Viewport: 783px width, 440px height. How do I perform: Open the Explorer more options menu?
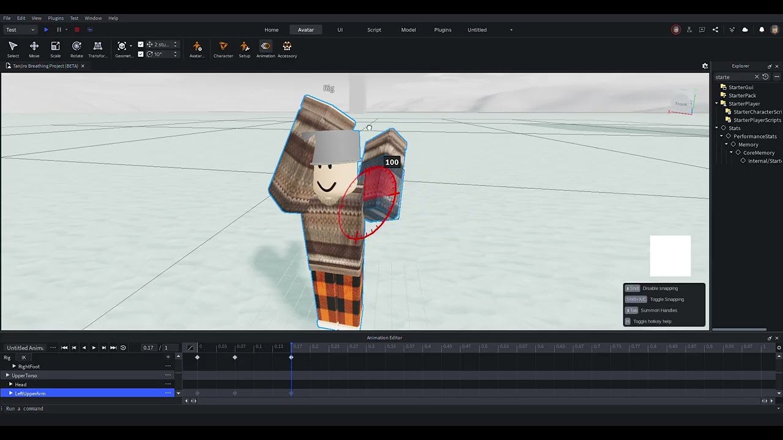[777, 77]
